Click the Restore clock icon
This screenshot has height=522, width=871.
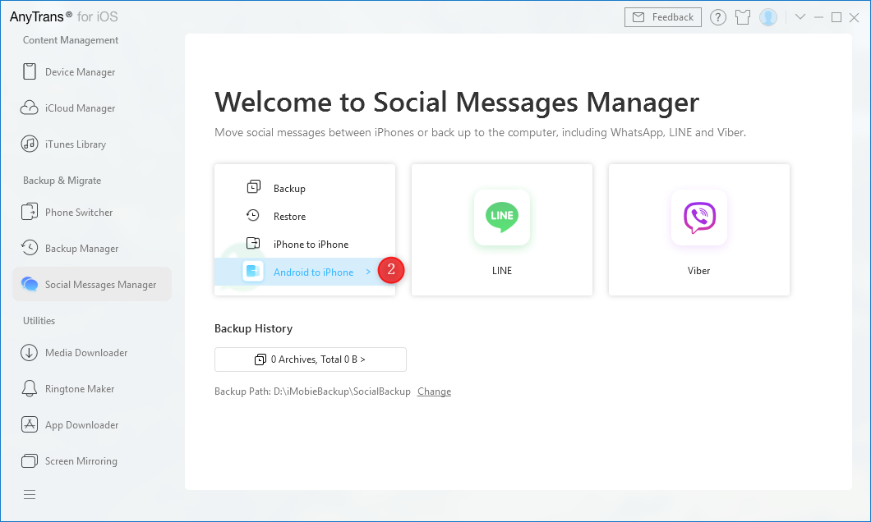[x=253, y=215]
